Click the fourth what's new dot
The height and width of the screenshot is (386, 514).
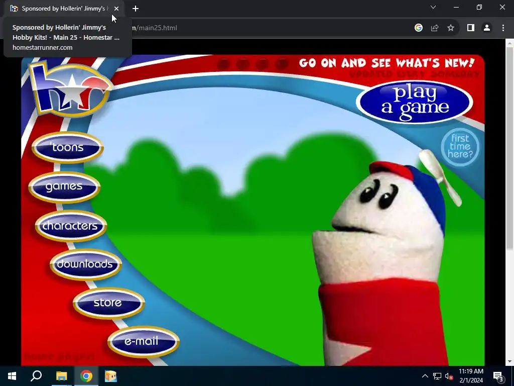tap(282, 64)
